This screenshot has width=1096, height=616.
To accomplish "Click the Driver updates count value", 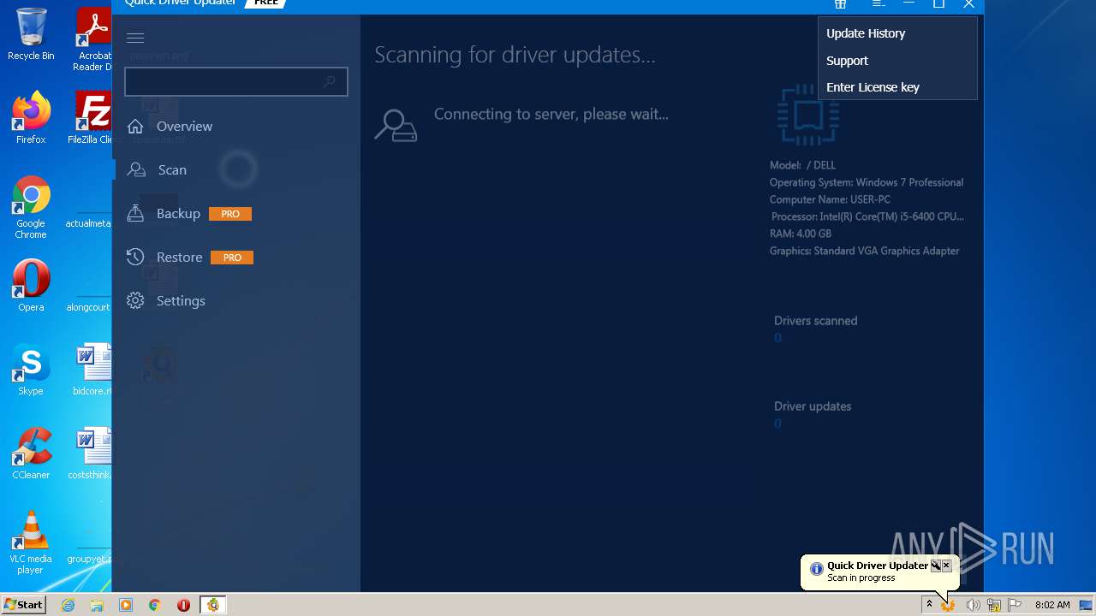I will click(x=777, y=423).
